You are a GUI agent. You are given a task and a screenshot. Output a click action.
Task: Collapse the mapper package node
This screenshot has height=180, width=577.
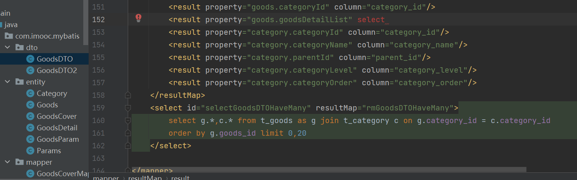coord(7,162)
